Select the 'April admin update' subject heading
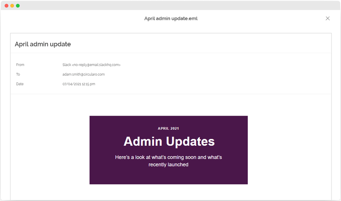 click(43, 44)
